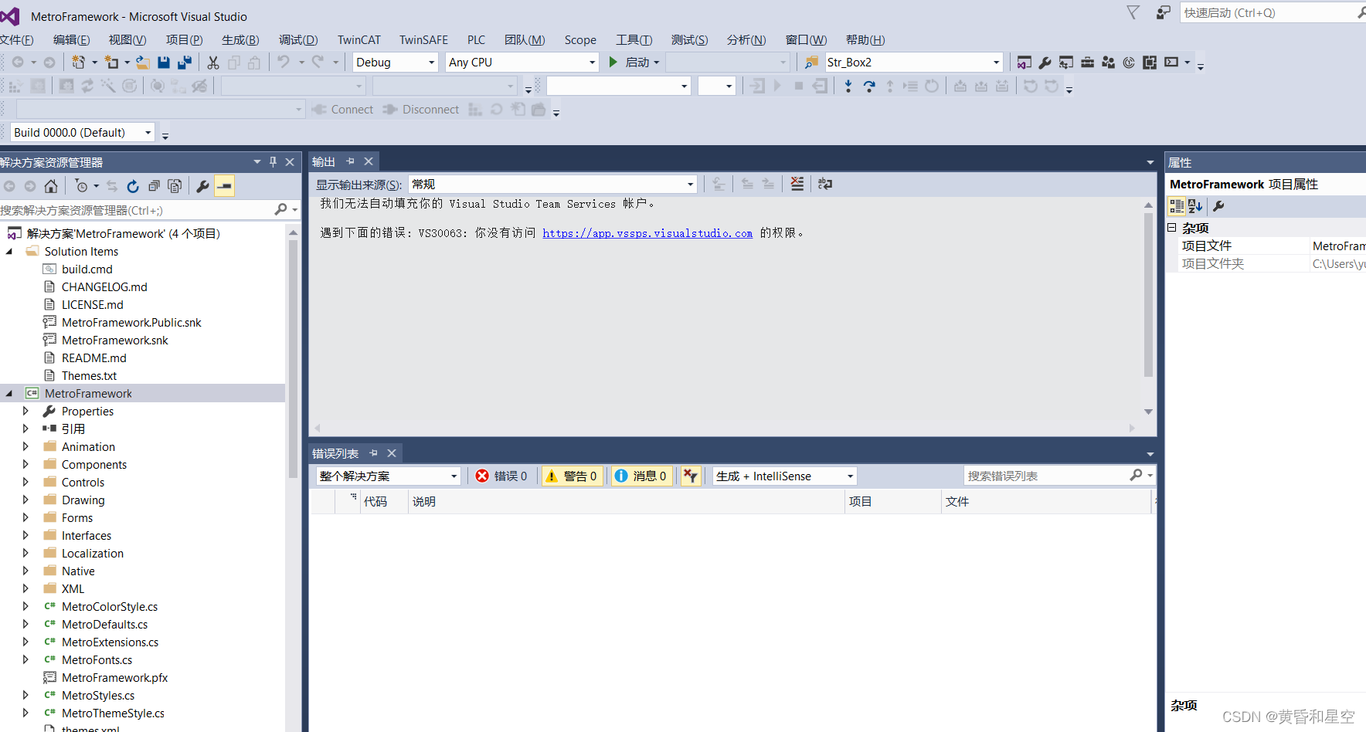Select MetroColorStyle.cs in the tree
The height and width of the screenshot is (732, 1366).
110,607
